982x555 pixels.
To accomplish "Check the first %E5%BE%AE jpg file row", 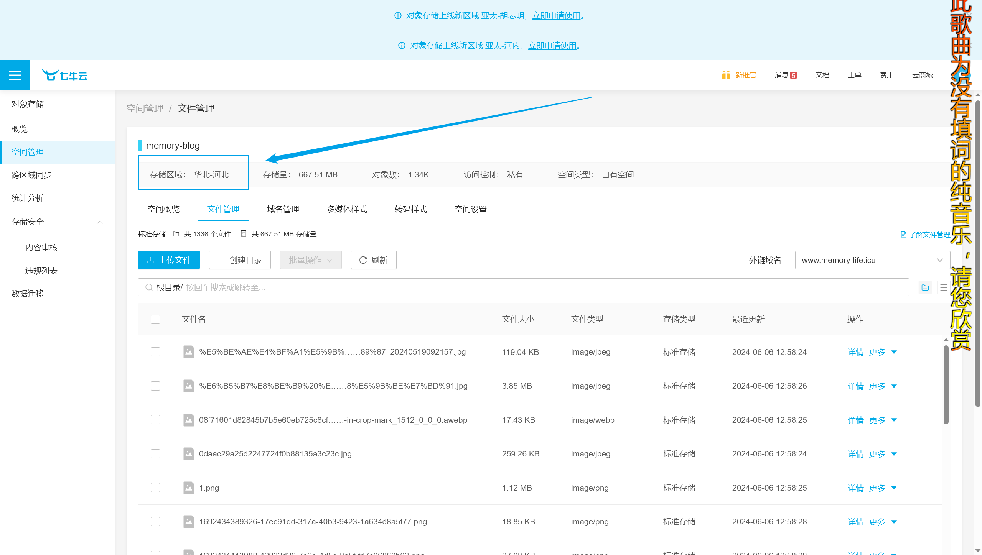I will [x=155, y=352].
